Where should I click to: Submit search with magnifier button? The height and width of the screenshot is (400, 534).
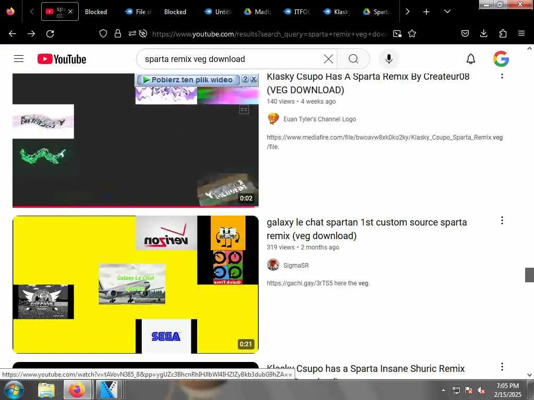click(x=354, y=59)
